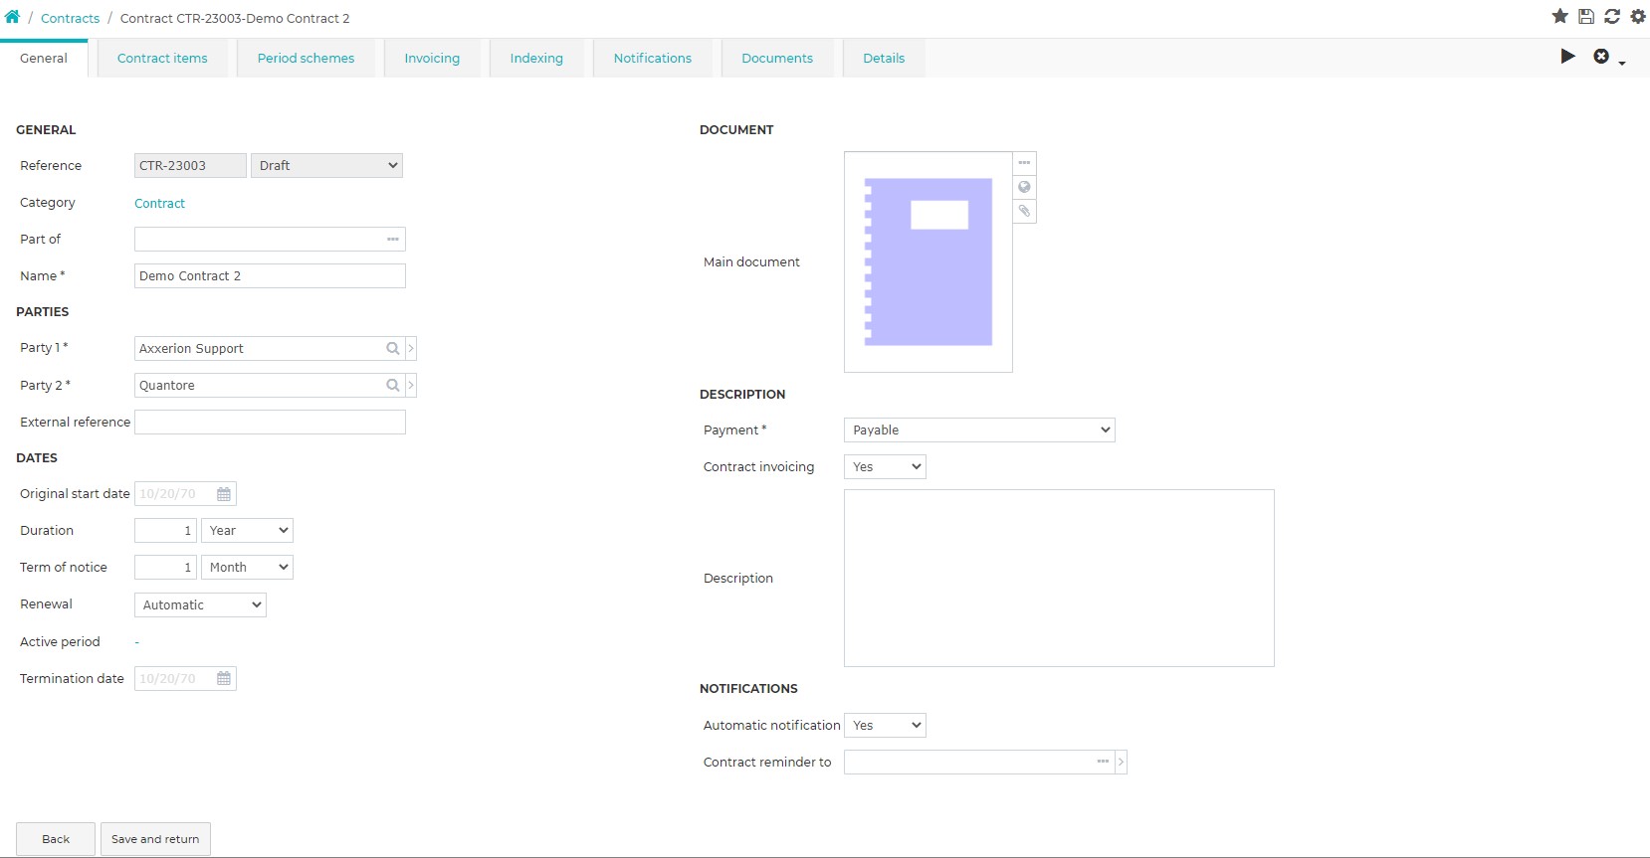
Task: Open the Invoicing tab
Action: click(432, 59)
